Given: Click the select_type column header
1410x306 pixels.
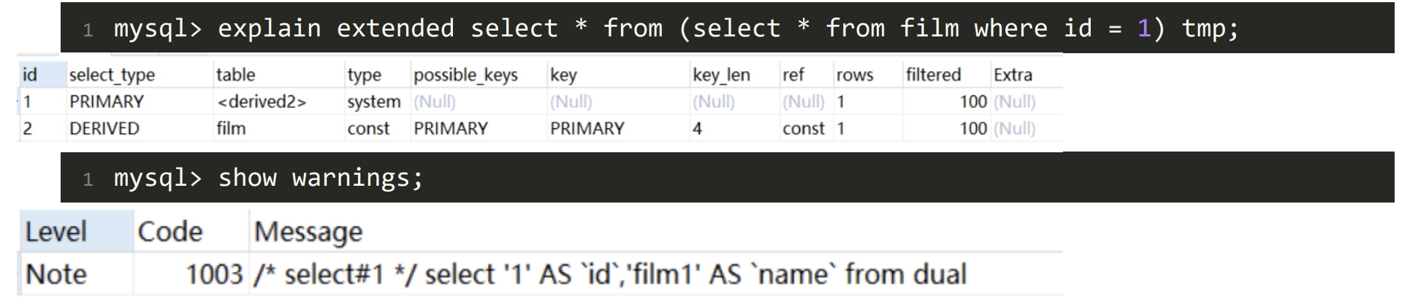Looking at the screenshot, I should [x=112, y=75].
